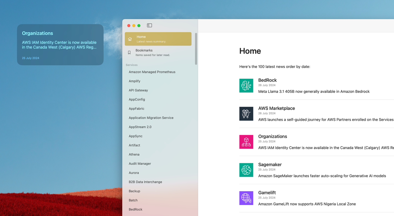Open AppFabric service news
Viewport: 394px width, 216px height.
click(136, 109)
